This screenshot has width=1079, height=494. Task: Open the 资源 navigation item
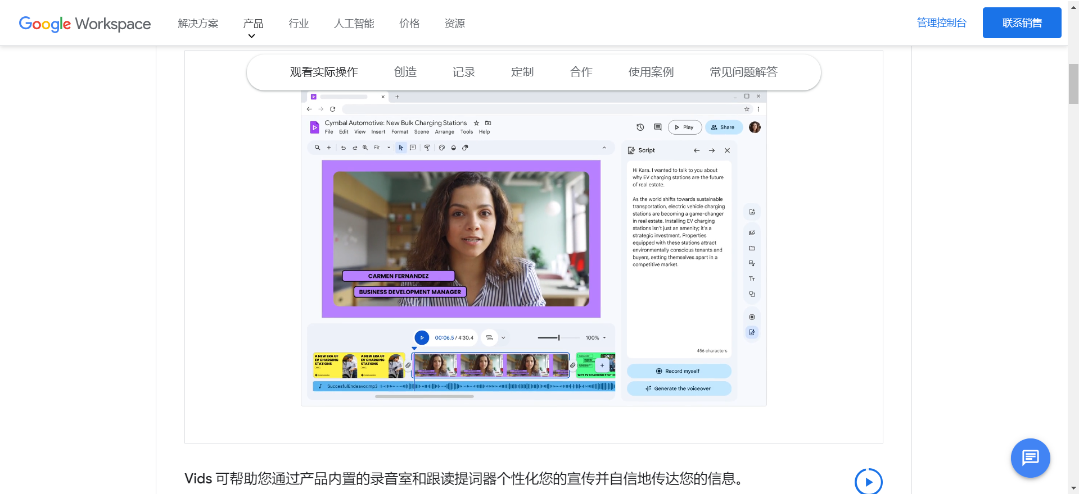454,23
